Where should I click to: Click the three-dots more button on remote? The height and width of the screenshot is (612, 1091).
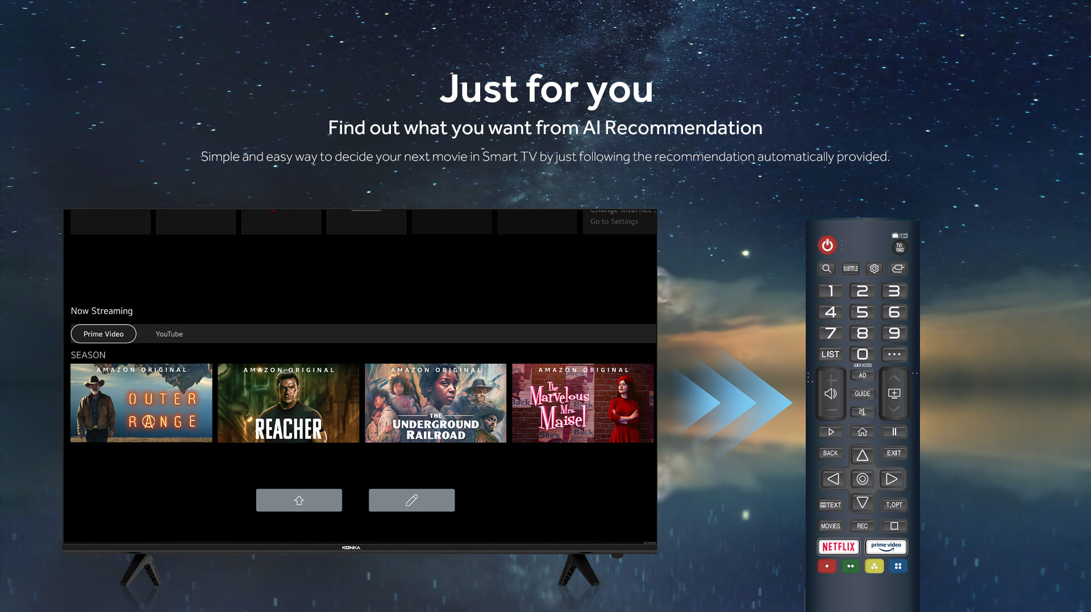point(894,354)
